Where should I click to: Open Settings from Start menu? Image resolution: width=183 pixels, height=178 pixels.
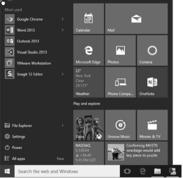pos(15,137)
